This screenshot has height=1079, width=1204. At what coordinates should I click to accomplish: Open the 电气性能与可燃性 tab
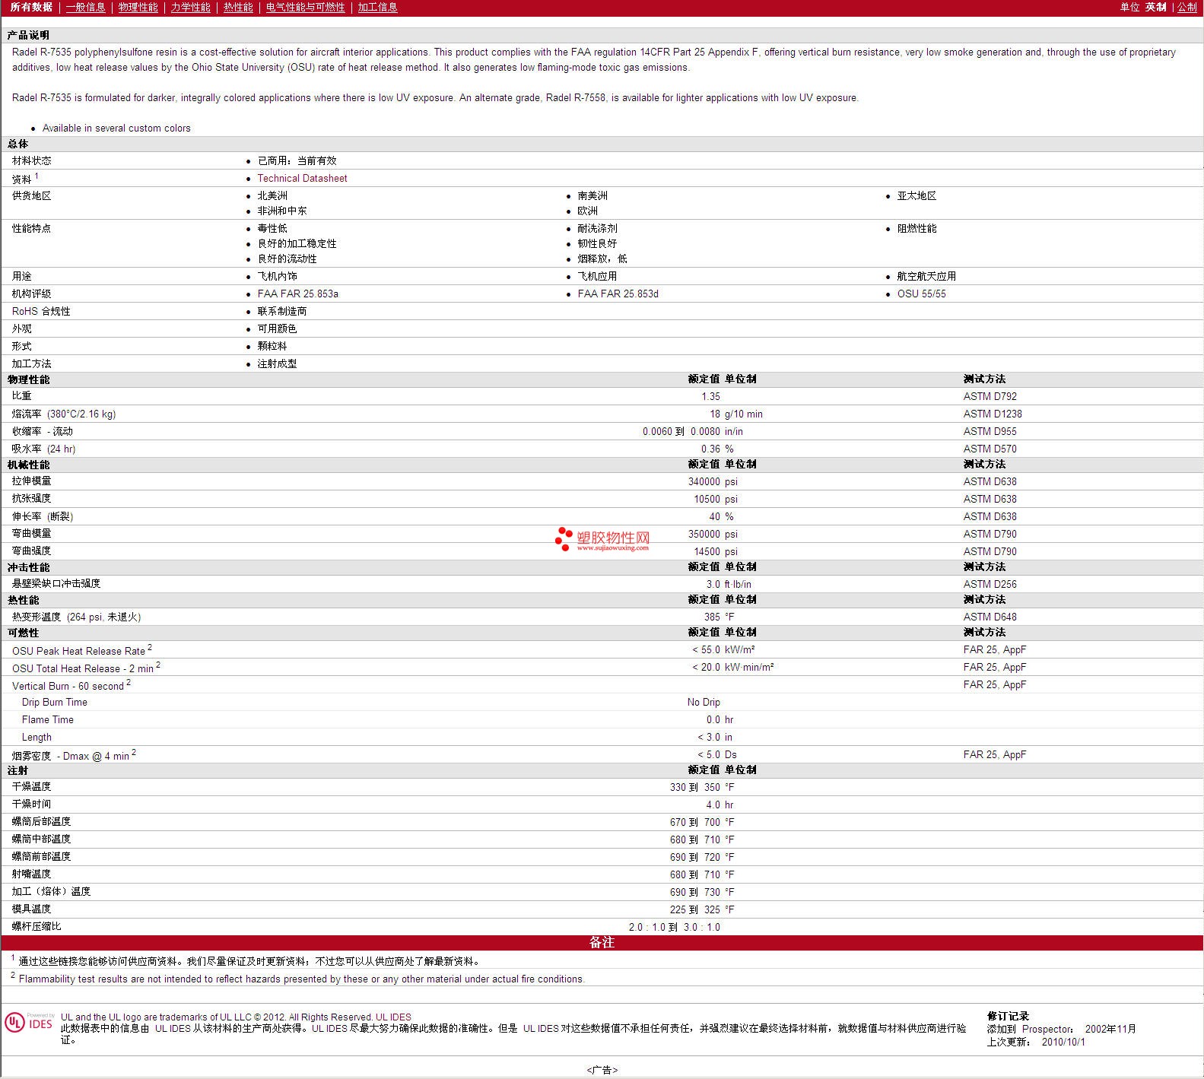click(x=305, y=8)
